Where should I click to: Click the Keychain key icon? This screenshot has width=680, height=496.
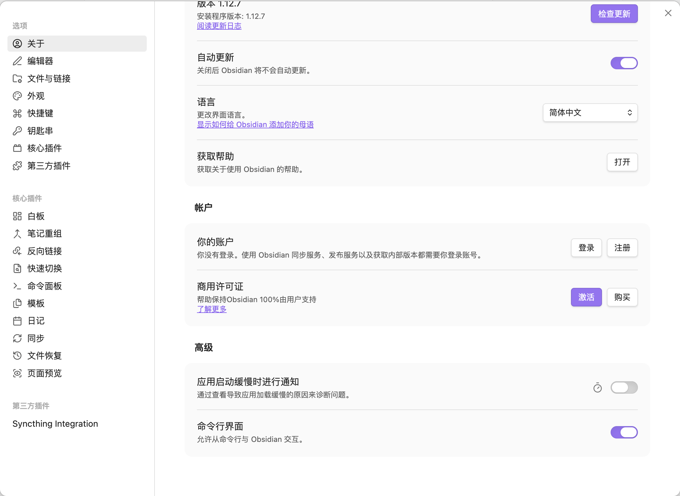[17, 131]
